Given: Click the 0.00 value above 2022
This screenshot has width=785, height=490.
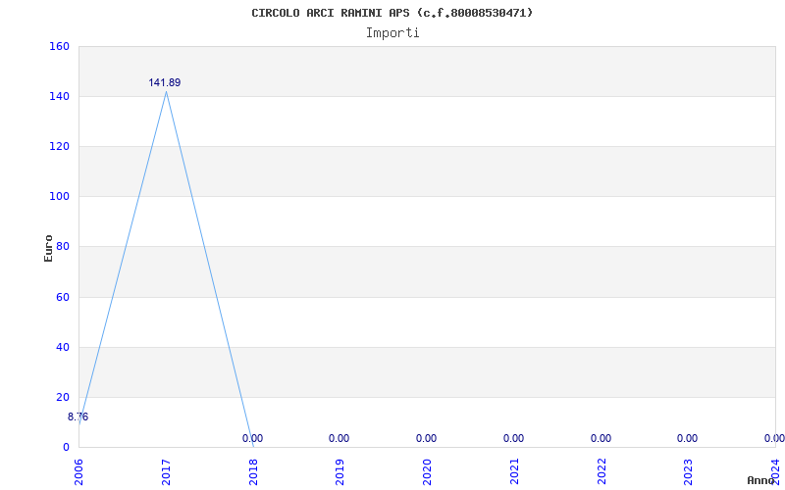Looking at the screenshot, I should [601, 438].
